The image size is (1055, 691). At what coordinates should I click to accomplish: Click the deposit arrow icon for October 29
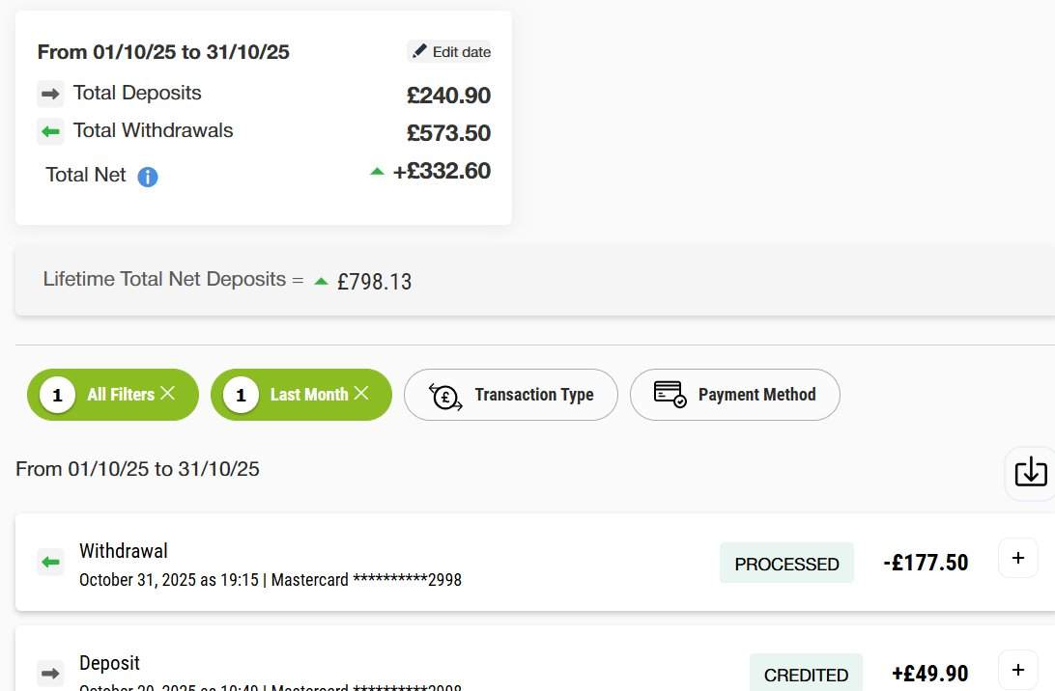point(50,674)
